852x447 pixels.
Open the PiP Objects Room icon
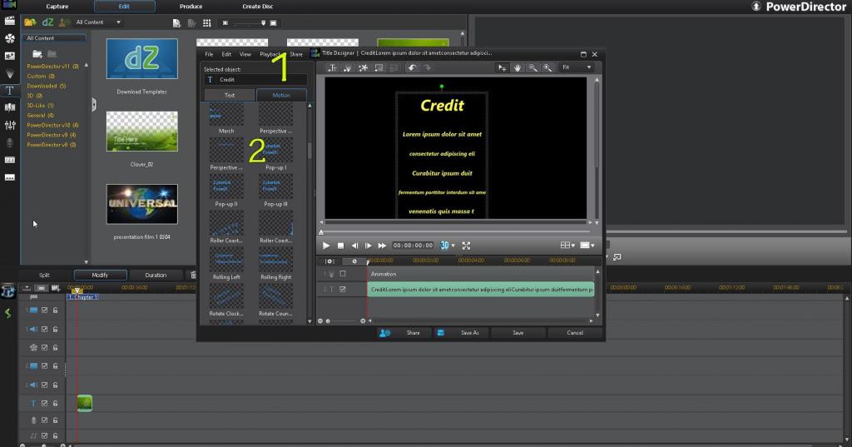point(9,56)
